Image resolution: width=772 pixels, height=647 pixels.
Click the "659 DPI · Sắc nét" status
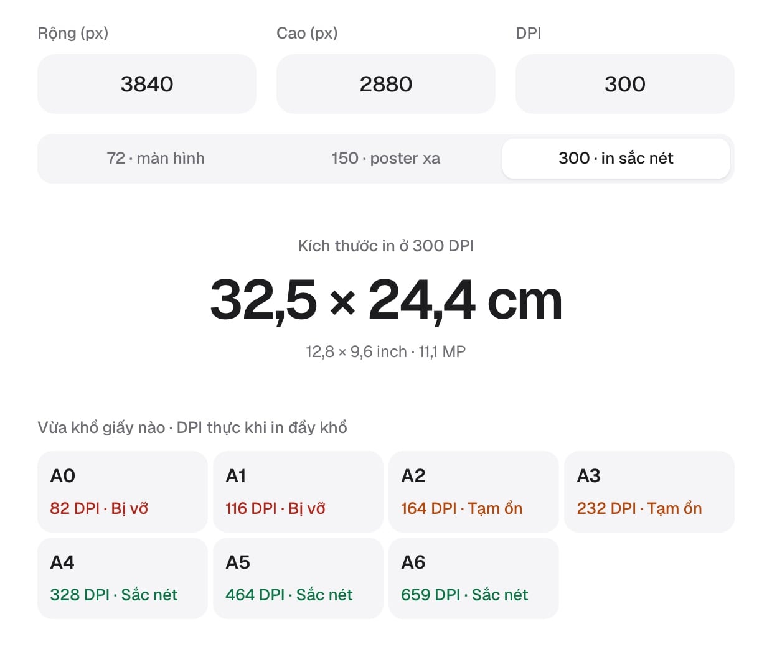pyautogui.click(x=464, y=595)
